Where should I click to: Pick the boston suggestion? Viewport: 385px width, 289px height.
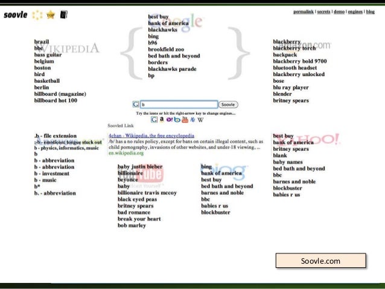click(42, 68)
